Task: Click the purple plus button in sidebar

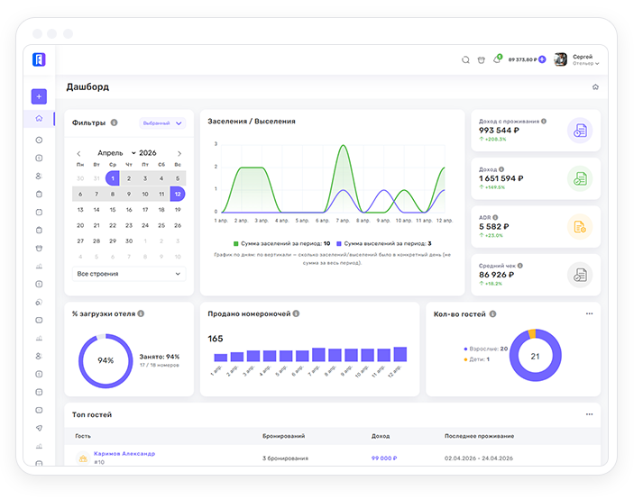Action: coord(39,96)
